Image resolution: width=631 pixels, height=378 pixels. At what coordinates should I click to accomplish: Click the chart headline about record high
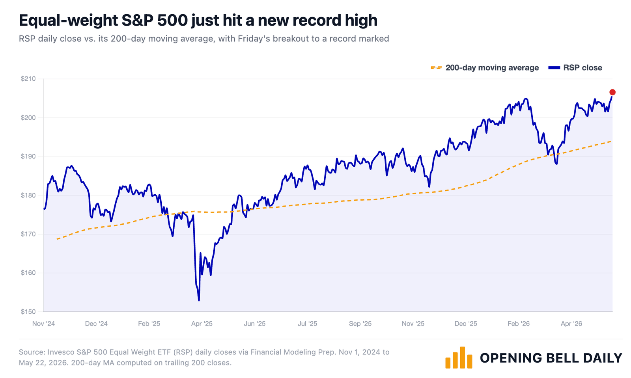(x=198, y=20)
